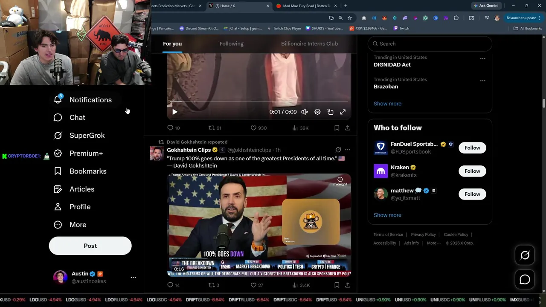Open a new browser tab
Viewport: 546px width, 307px height.
346,6
